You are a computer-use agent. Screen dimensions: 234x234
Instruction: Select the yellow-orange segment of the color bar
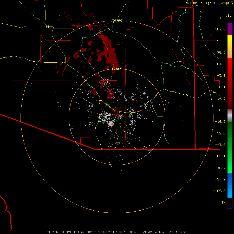(x=230, y=46)
